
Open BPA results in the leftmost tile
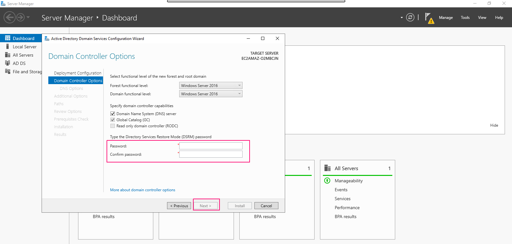pos(103,216)
